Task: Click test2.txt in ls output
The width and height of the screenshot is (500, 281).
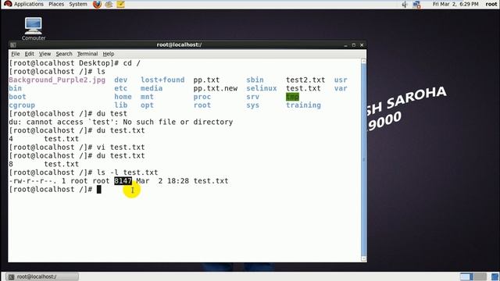Action: (305, 80)
